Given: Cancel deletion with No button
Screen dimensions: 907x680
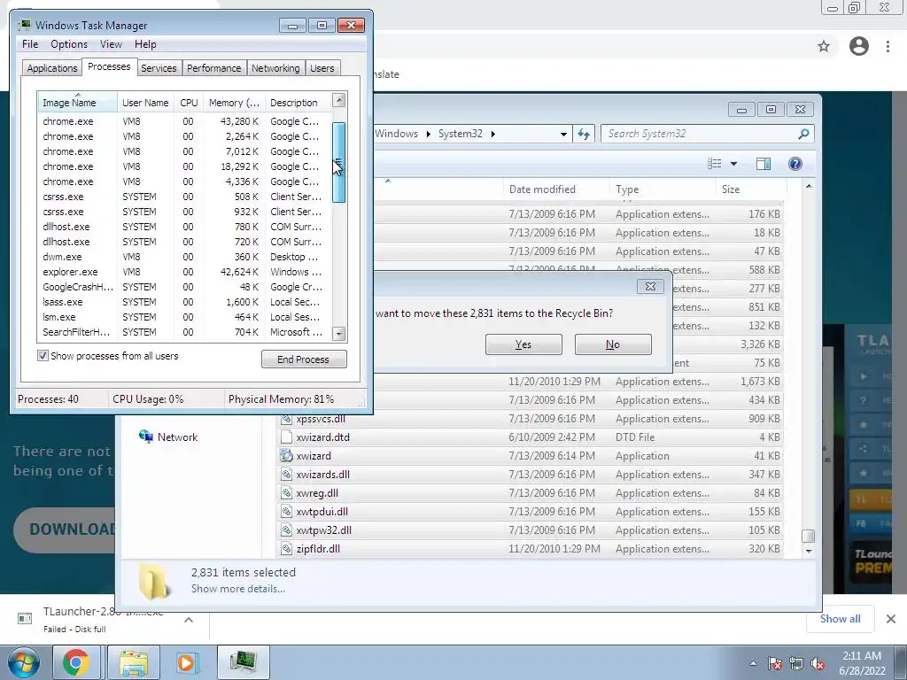Looking at the screenshot, I should click(x=613, y=344).
